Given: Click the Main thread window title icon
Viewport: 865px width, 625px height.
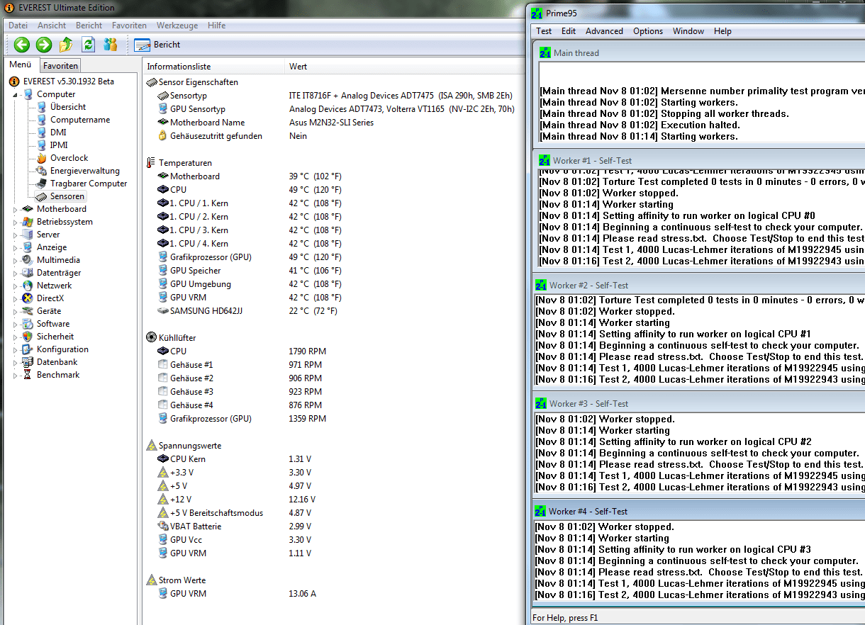Looking at the screenshot, I should 545,53.
